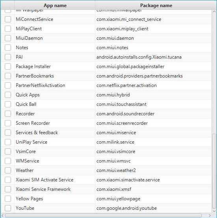Enable the Notes app checkbox
The image size is (217, 218).
[x=8, y=48]
